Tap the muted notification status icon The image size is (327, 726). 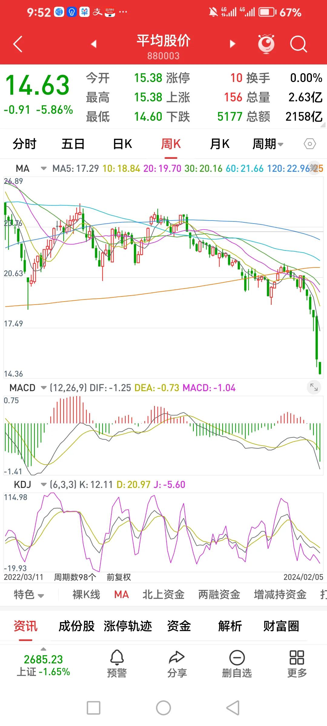pyautogui.click(x=213, y=12)
